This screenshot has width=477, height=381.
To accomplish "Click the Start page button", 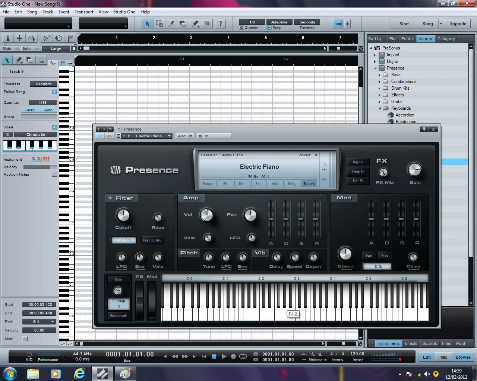I will coord(404,24).
